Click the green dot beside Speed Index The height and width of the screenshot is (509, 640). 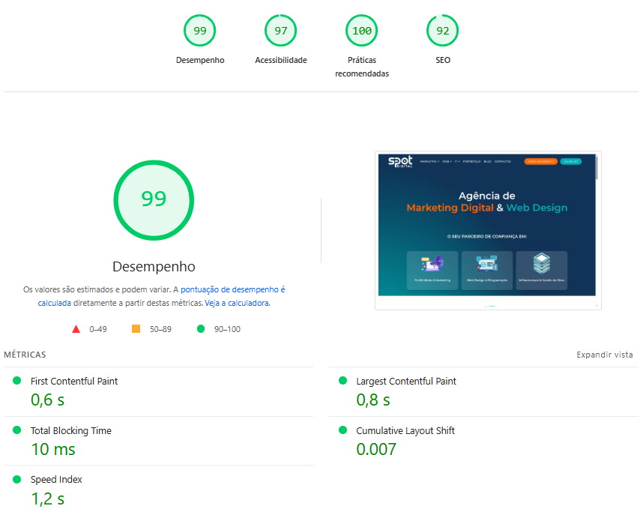click(16, 479)
